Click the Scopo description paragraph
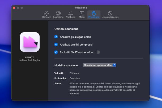This screenshot has width=162, height=108. click(x=105, y=88)
